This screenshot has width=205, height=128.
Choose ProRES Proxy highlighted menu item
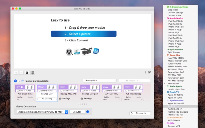[180, 106]
